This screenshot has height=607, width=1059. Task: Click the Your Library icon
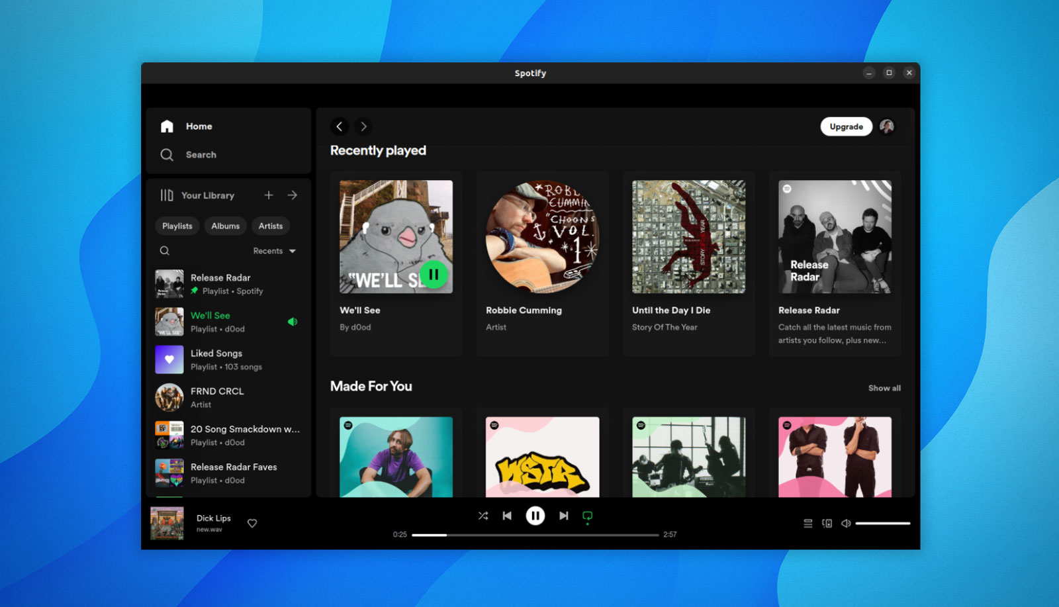click(x=167, y=195)
